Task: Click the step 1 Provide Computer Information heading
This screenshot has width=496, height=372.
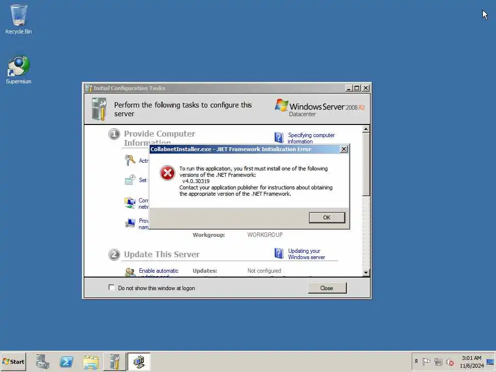Action: pyautogui.click(x=159, y=138)
